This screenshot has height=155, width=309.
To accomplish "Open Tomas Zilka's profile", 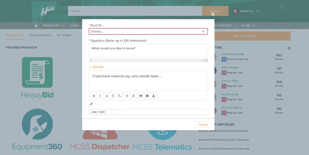I will point(230,81).
